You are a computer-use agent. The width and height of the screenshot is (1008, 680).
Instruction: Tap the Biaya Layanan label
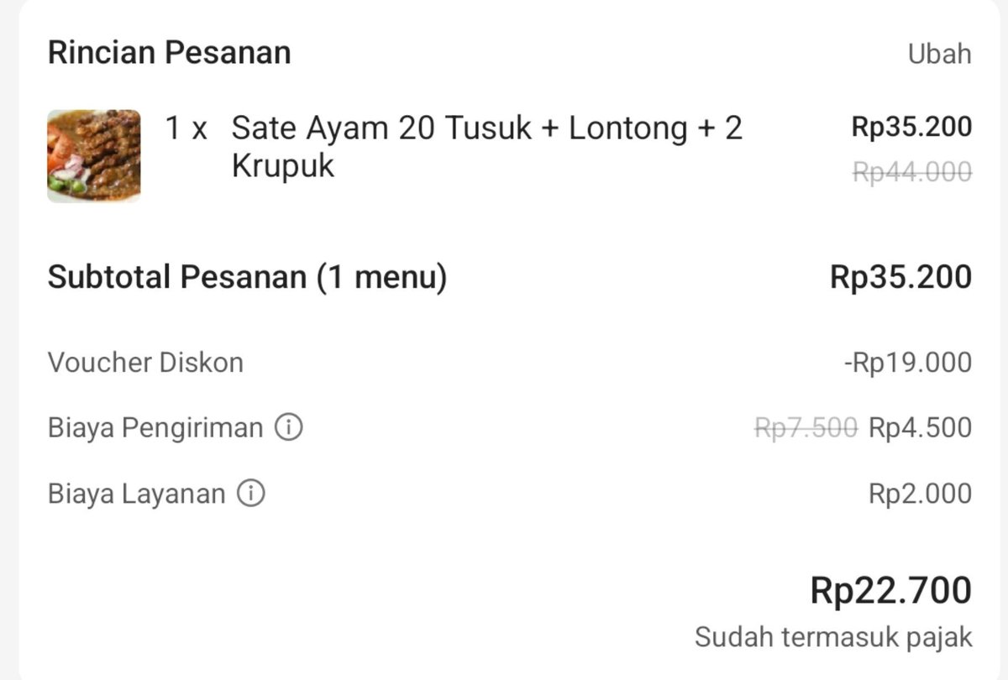point(136,494)
